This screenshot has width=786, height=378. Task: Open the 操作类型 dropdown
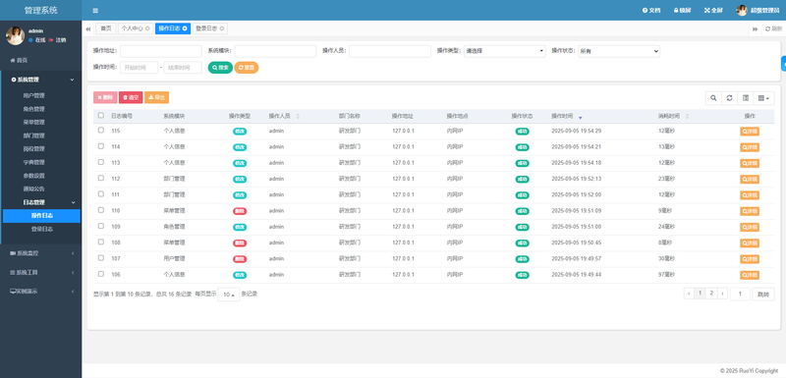504,51
